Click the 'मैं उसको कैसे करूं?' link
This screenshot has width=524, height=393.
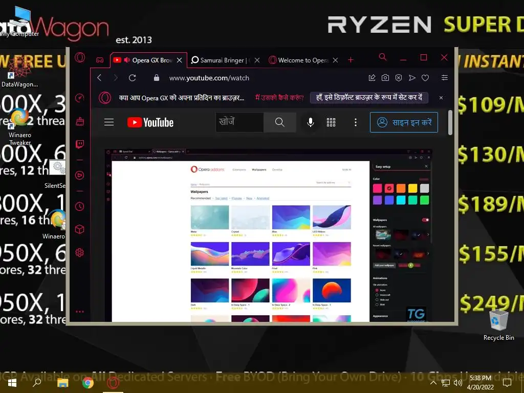[x=279, y=98]
